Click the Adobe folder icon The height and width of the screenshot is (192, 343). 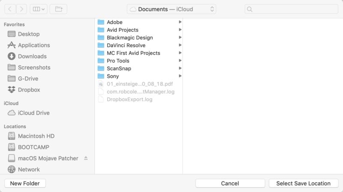(101, 22)
